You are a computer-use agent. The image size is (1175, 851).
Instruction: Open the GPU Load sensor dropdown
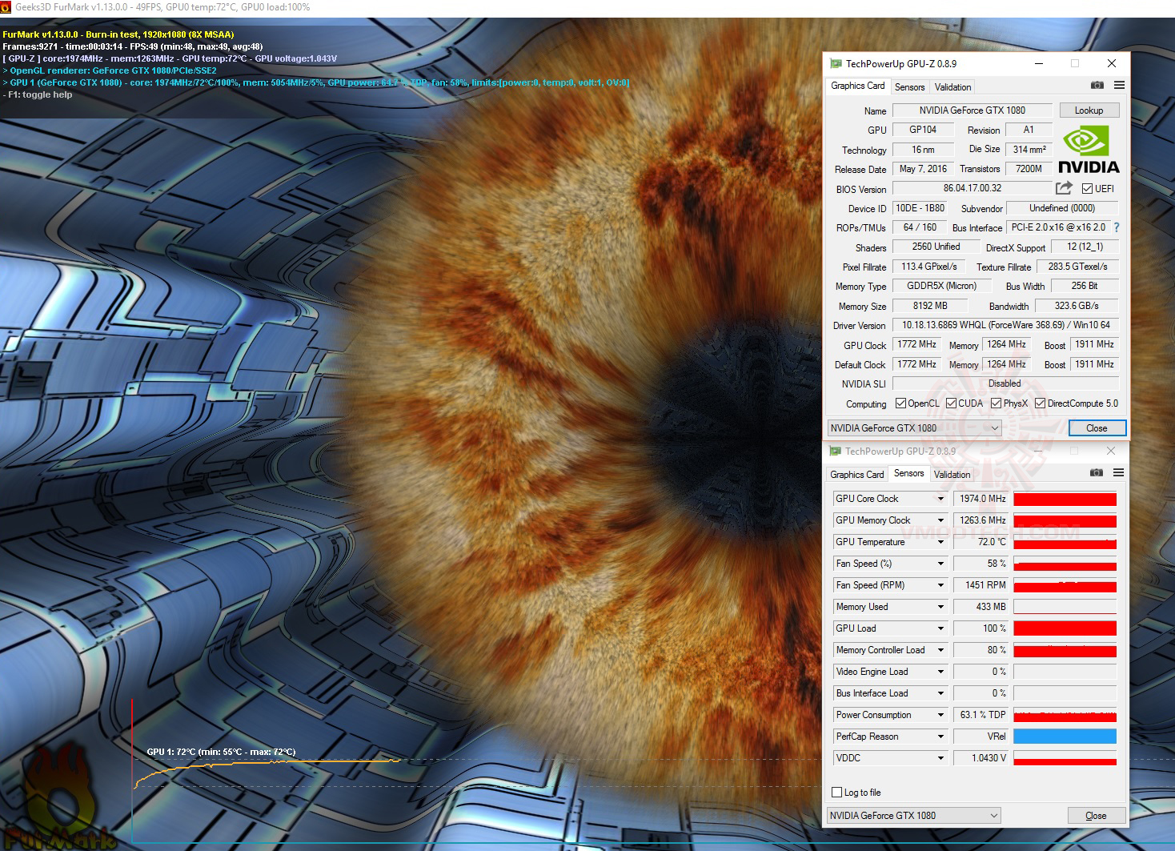click(940, 628)
